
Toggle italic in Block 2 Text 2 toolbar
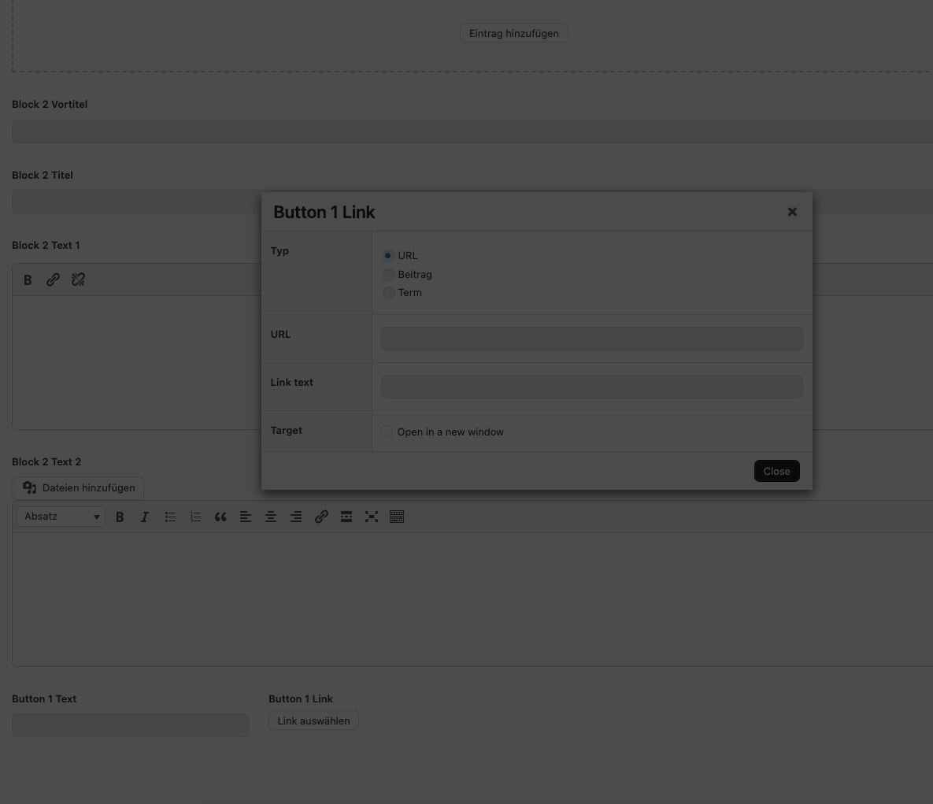click(x=145, y=517)
